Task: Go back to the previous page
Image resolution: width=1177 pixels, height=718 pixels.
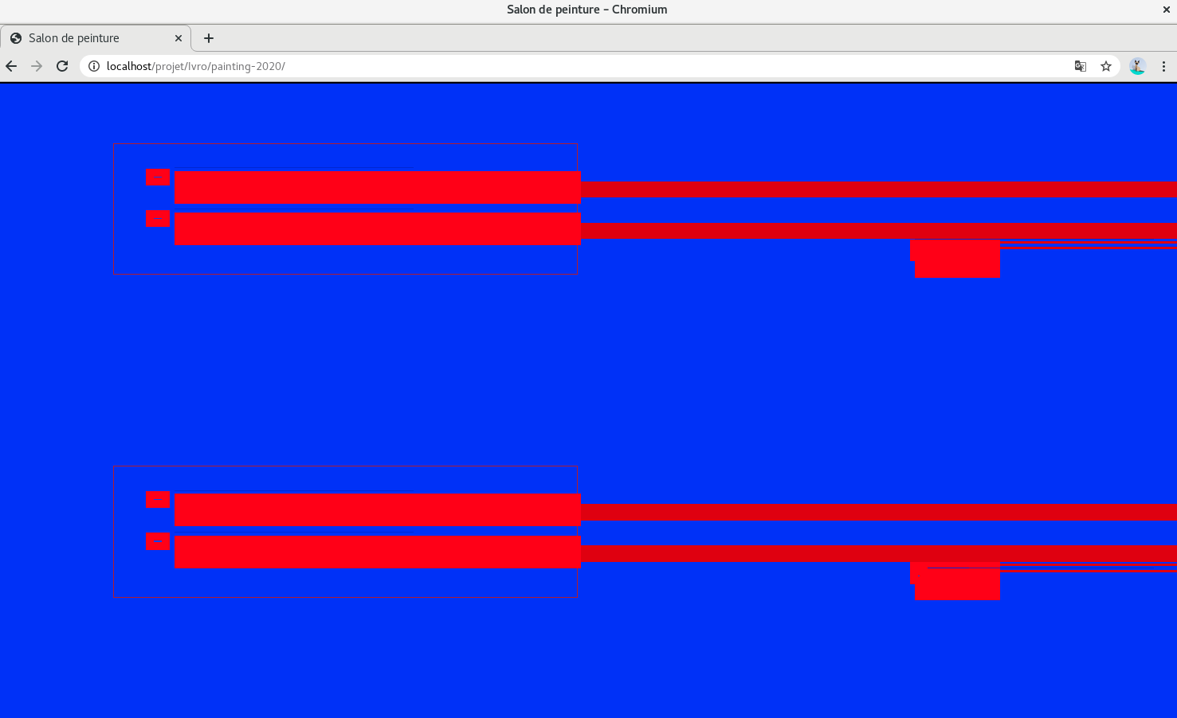Action: pyautogui.click(x=11, y=66)
